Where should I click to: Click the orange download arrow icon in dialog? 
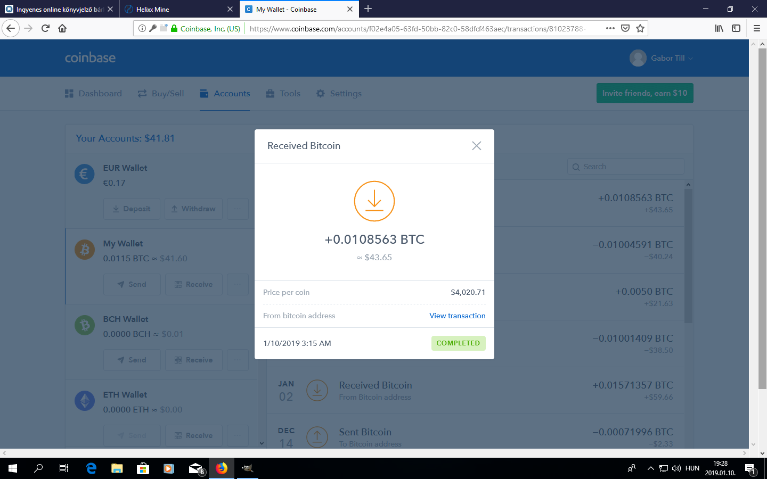(374, 201)
